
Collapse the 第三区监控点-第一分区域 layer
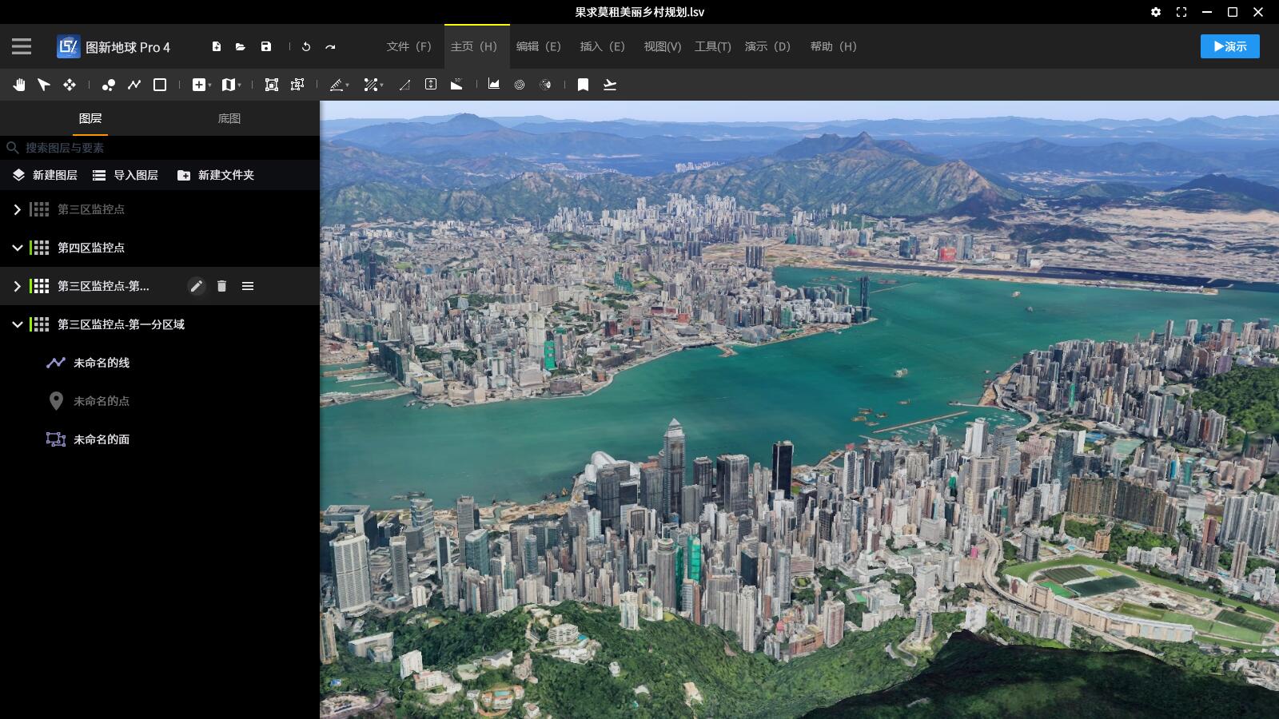17,324
